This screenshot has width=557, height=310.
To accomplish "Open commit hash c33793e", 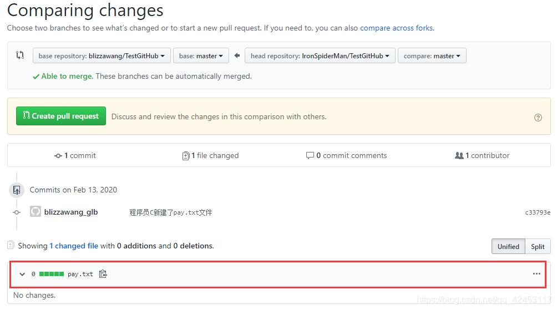I will (538, 212).
